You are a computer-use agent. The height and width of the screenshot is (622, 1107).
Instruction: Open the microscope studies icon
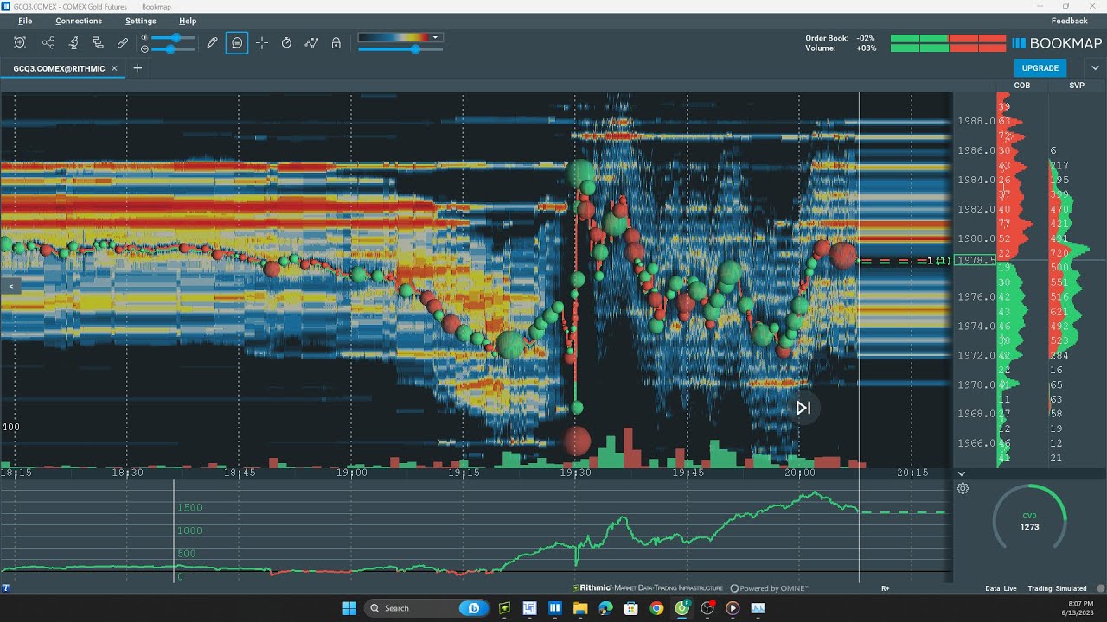[x=73, y=42]
